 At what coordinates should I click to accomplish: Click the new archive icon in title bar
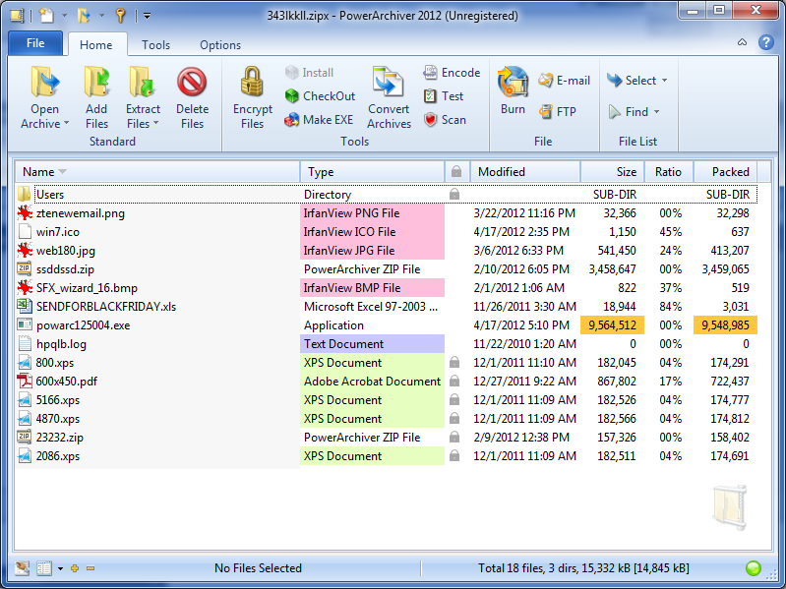pyautogui.click(x=46, y=16)
